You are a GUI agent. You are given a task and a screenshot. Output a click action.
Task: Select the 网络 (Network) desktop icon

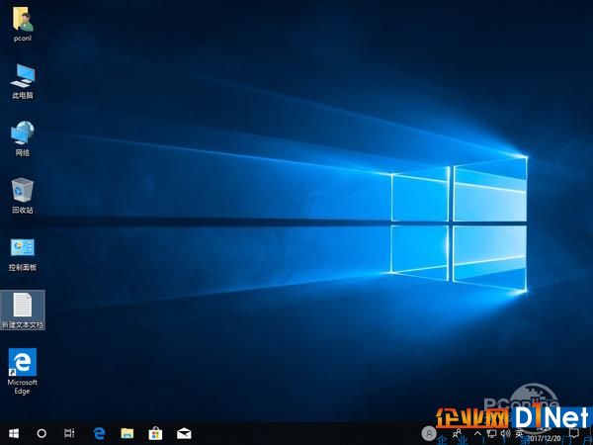(23, 138)
